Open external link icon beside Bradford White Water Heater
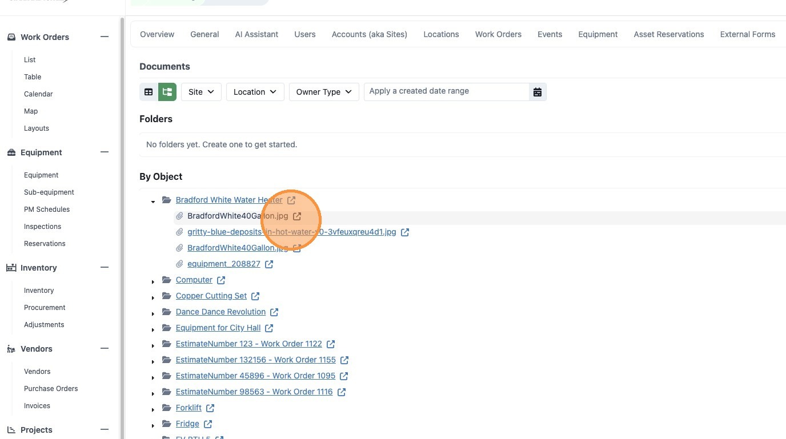This screenshot has height=439, width=786. click(291, 200)
